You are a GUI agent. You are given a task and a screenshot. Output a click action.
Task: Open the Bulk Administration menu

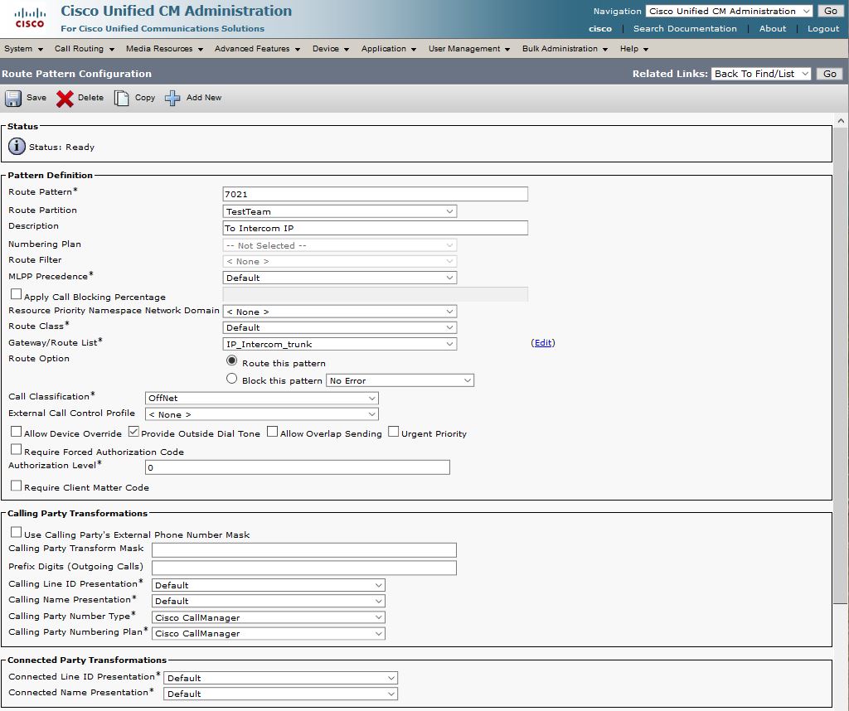[565, 49]
